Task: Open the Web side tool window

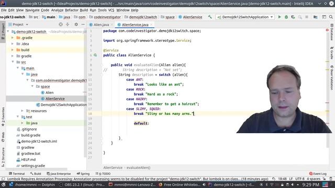Action: [x=3, y=137]
